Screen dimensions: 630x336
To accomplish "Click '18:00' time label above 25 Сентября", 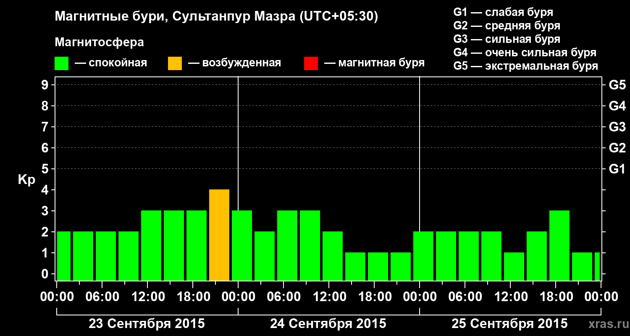I will tap(556, 297).
